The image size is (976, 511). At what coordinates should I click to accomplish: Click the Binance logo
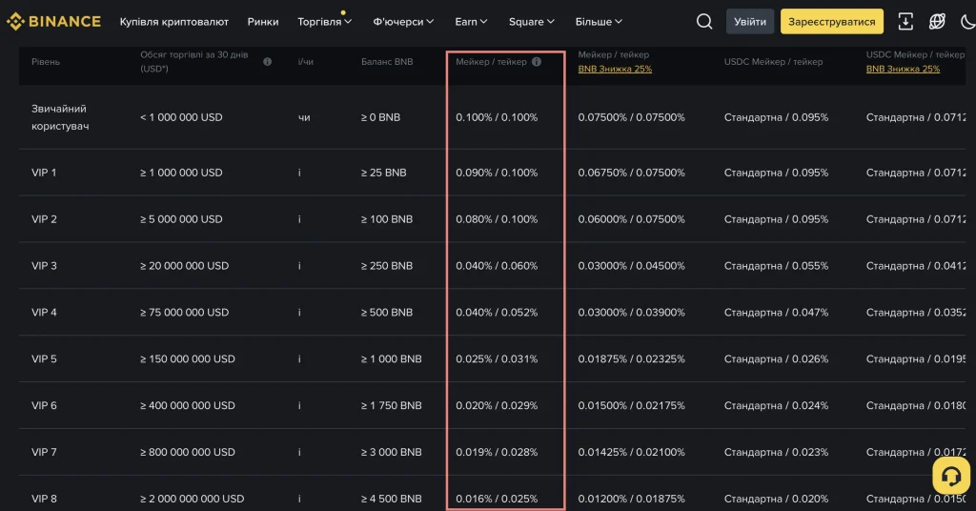click(x=53, y=21)
